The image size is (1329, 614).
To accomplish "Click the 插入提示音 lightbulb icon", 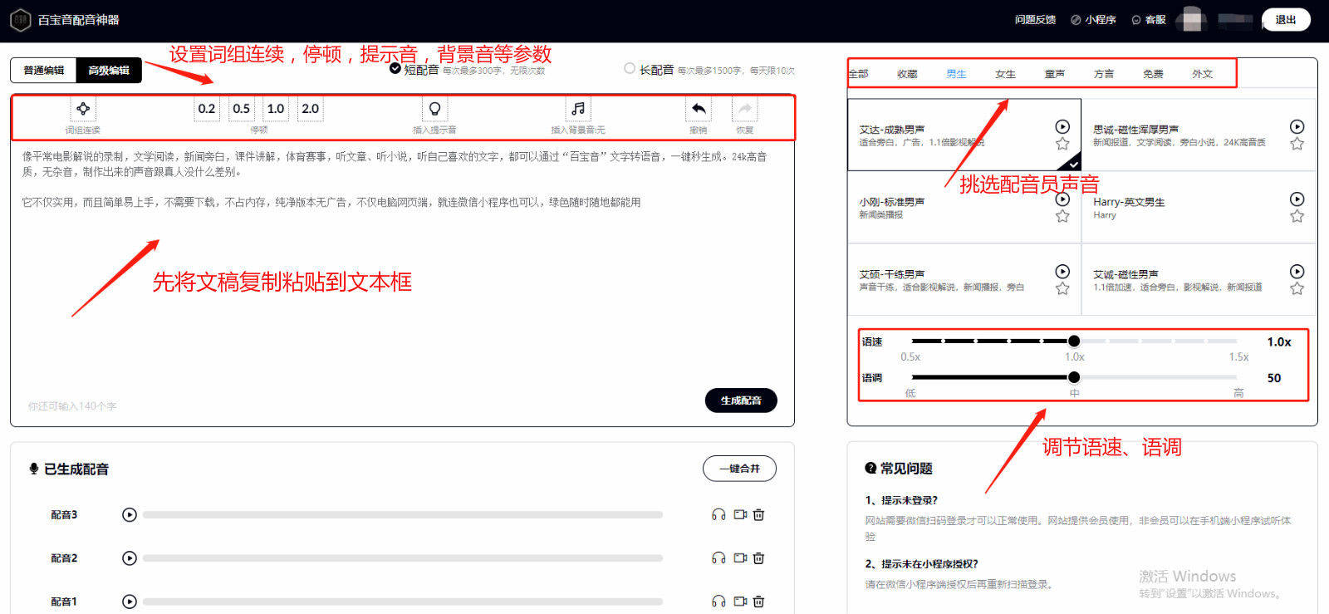I will [x=434, y=109].
